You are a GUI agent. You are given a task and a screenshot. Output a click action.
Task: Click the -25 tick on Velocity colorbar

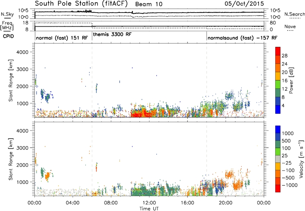287,163
